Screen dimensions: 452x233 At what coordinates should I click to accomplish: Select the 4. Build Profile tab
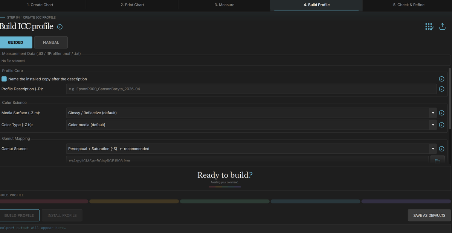pyautogui.click(x=316, y=5)
